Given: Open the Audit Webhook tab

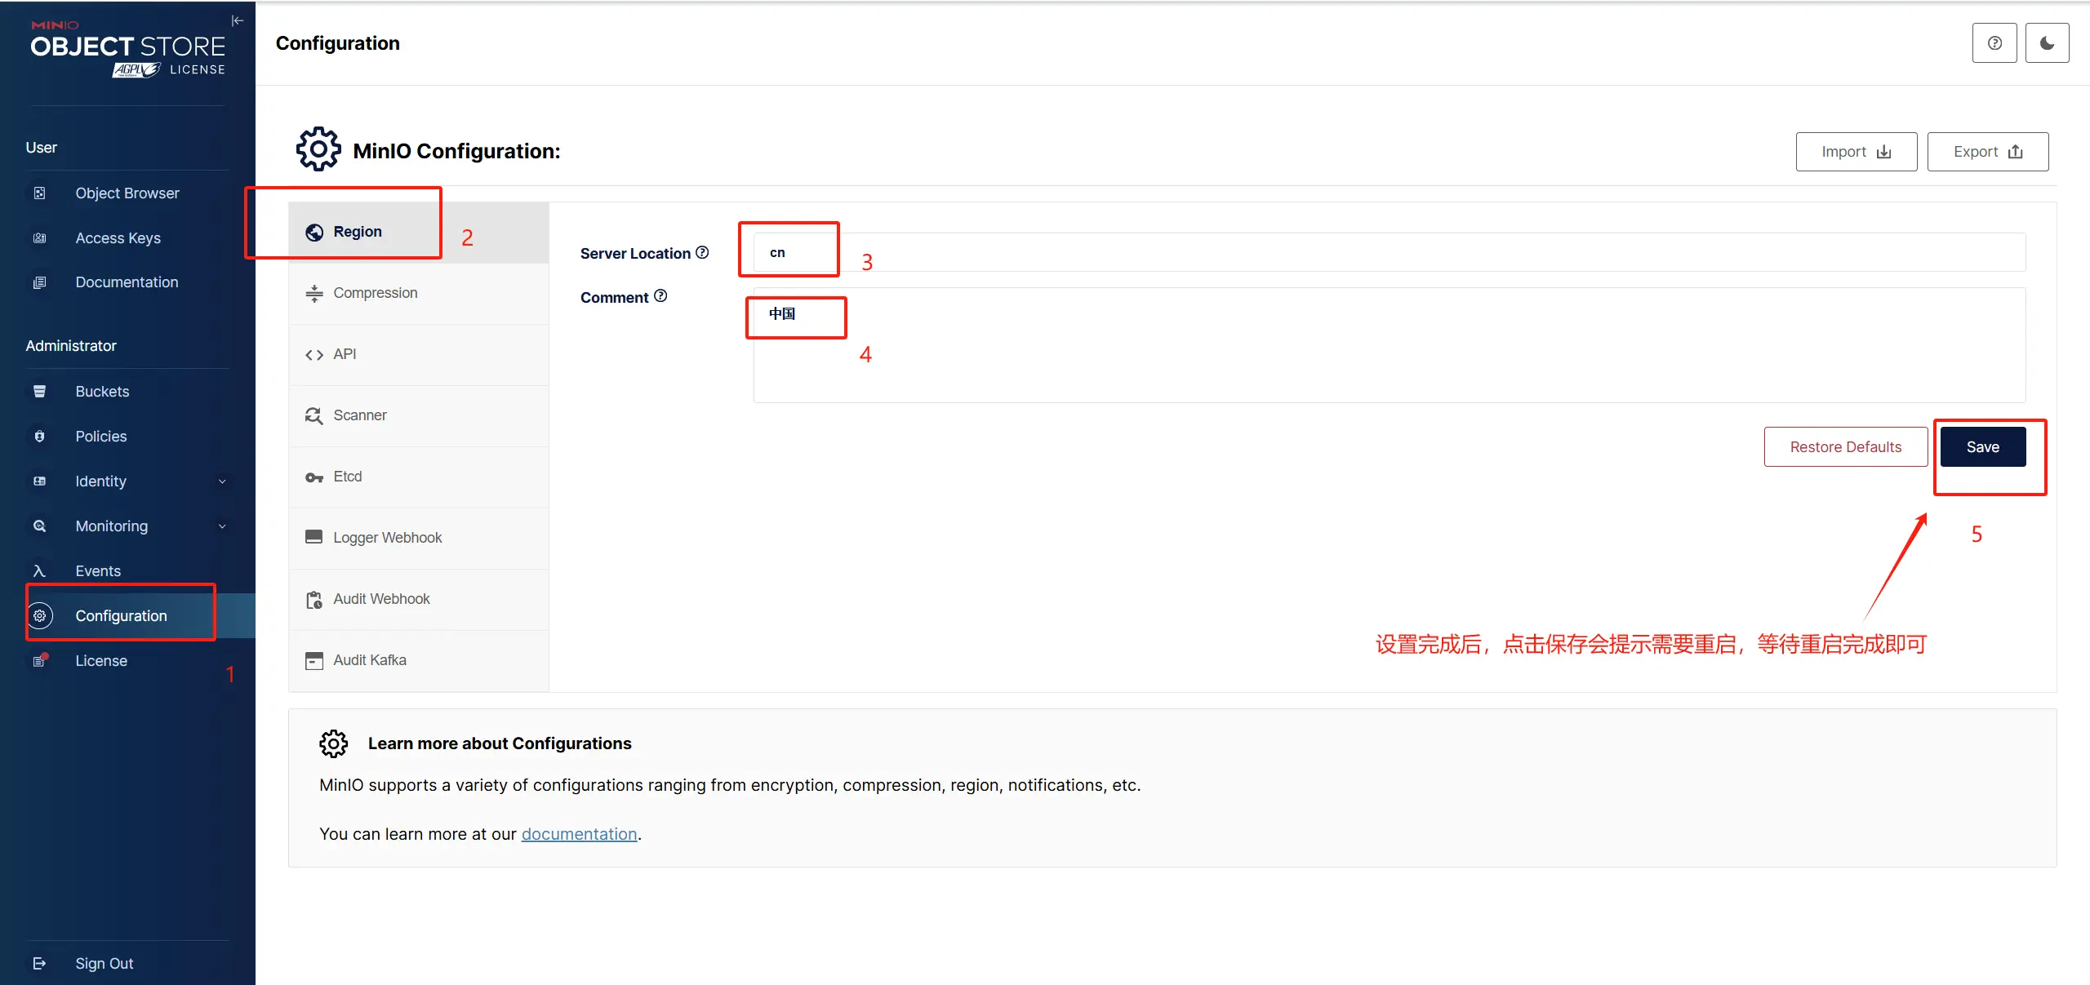Looking at the screenshot, I should coord(419,600).
